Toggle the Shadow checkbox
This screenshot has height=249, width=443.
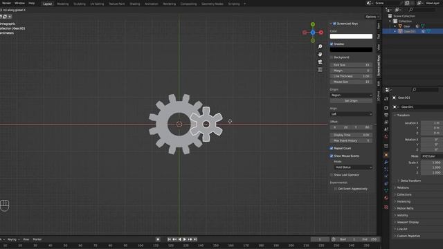click(332, 44)
